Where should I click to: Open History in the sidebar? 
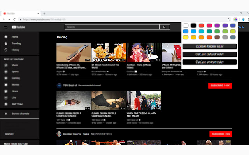[x=15, y=50]
